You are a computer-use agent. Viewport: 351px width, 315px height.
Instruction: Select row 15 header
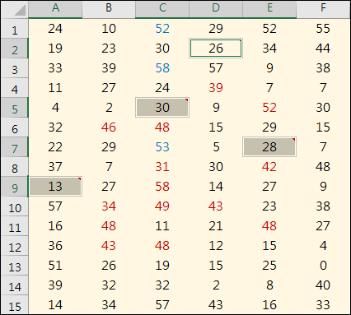click(x=15, y=305)
